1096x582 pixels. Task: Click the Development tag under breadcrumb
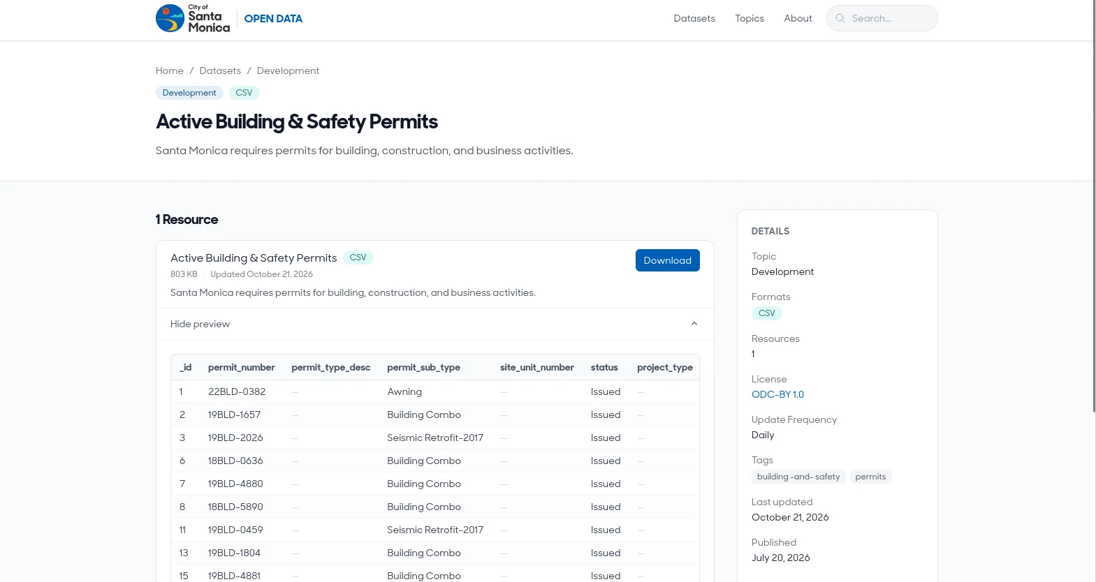tap(189, 93)
